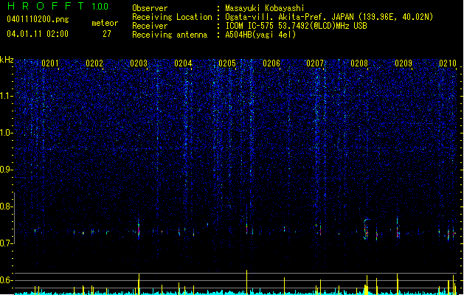Click the 'meteor' label

(105, 23)
